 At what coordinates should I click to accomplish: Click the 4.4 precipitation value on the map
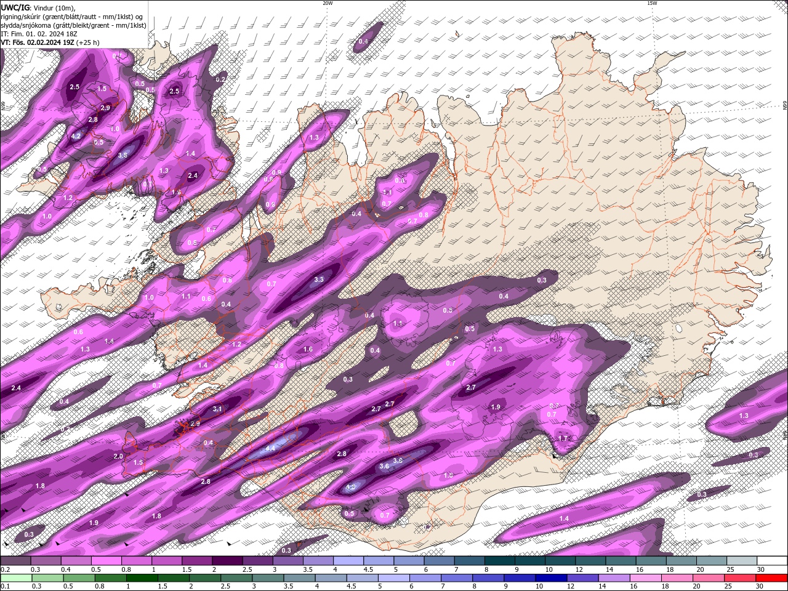270,449
